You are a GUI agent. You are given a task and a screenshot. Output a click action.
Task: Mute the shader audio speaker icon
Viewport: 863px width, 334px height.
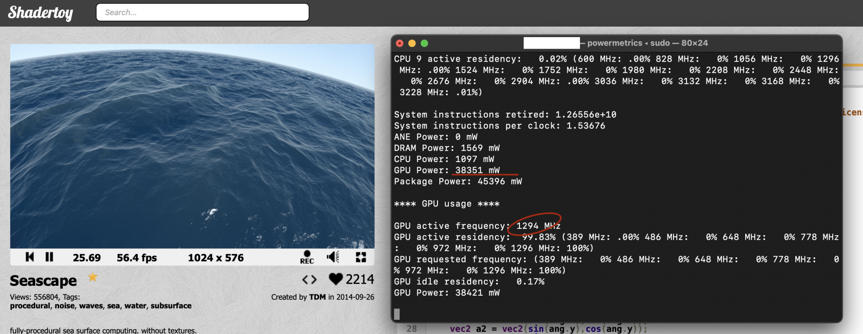click(333, 257)
